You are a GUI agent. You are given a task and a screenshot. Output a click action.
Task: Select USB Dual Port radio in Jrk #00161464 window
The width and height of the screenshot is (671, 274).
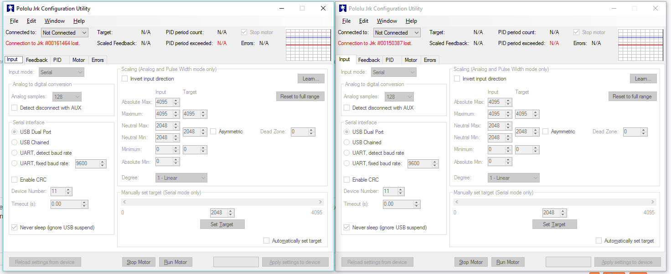[x=15, y=132]
